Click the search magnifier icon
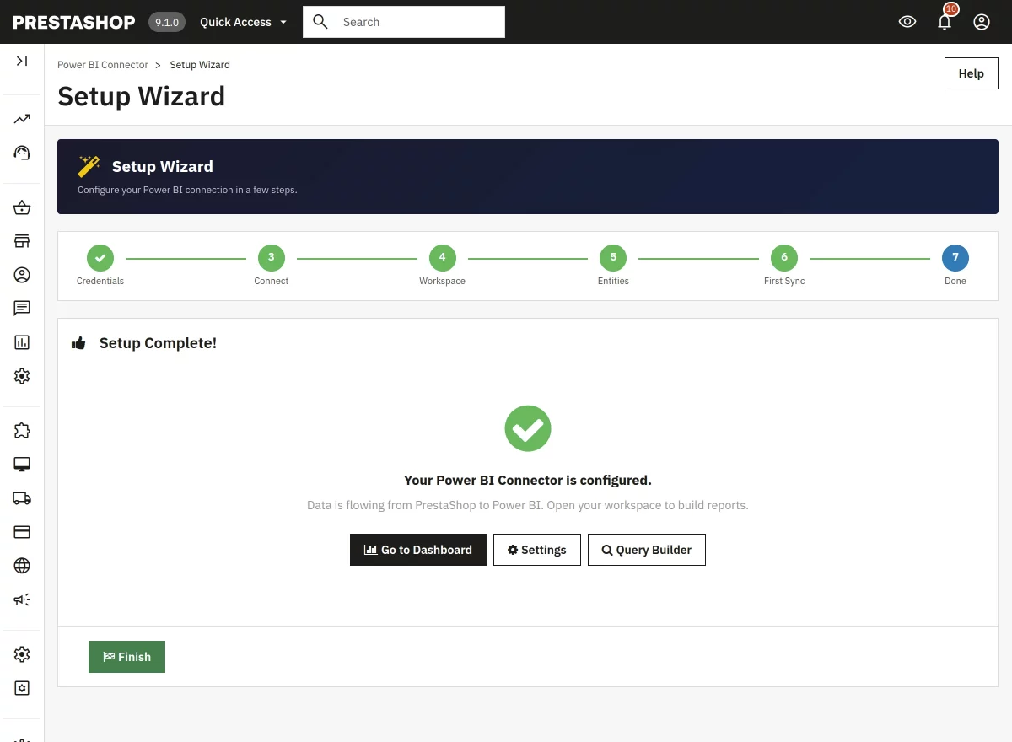This screenshot has height=742, width=1012. tap(320, 22)
